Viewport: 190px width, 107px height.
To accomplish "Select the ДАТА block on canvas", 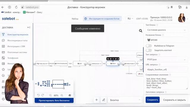I will click(80, 63).
